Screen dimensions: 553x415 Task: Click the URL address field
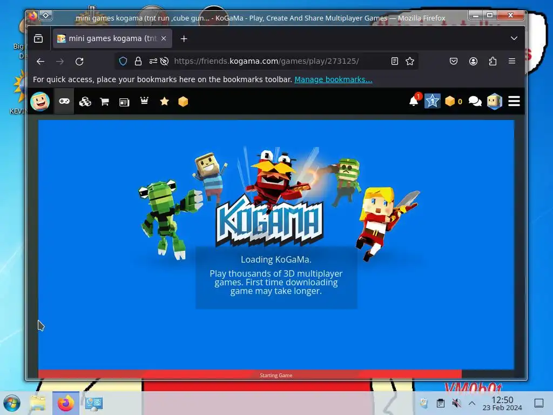pos(266,61)
